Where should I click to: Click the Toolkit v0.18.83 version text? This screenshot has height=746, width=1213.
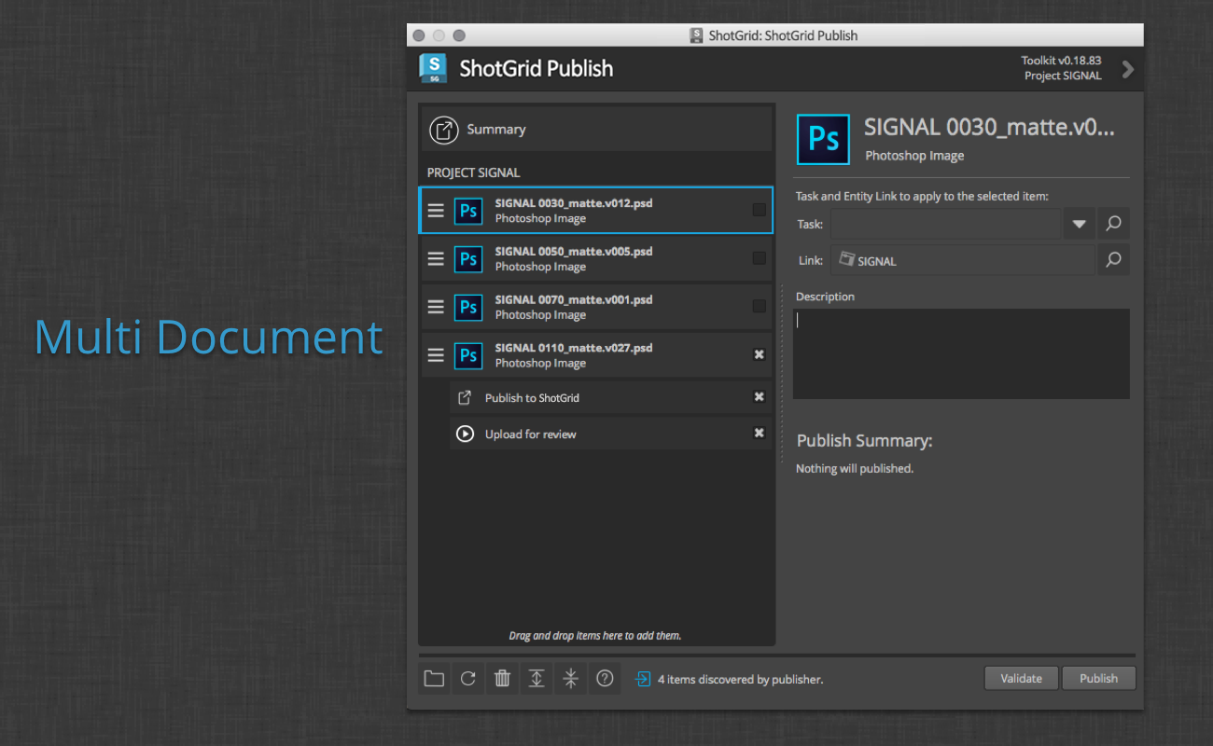tap(1061, 61)
